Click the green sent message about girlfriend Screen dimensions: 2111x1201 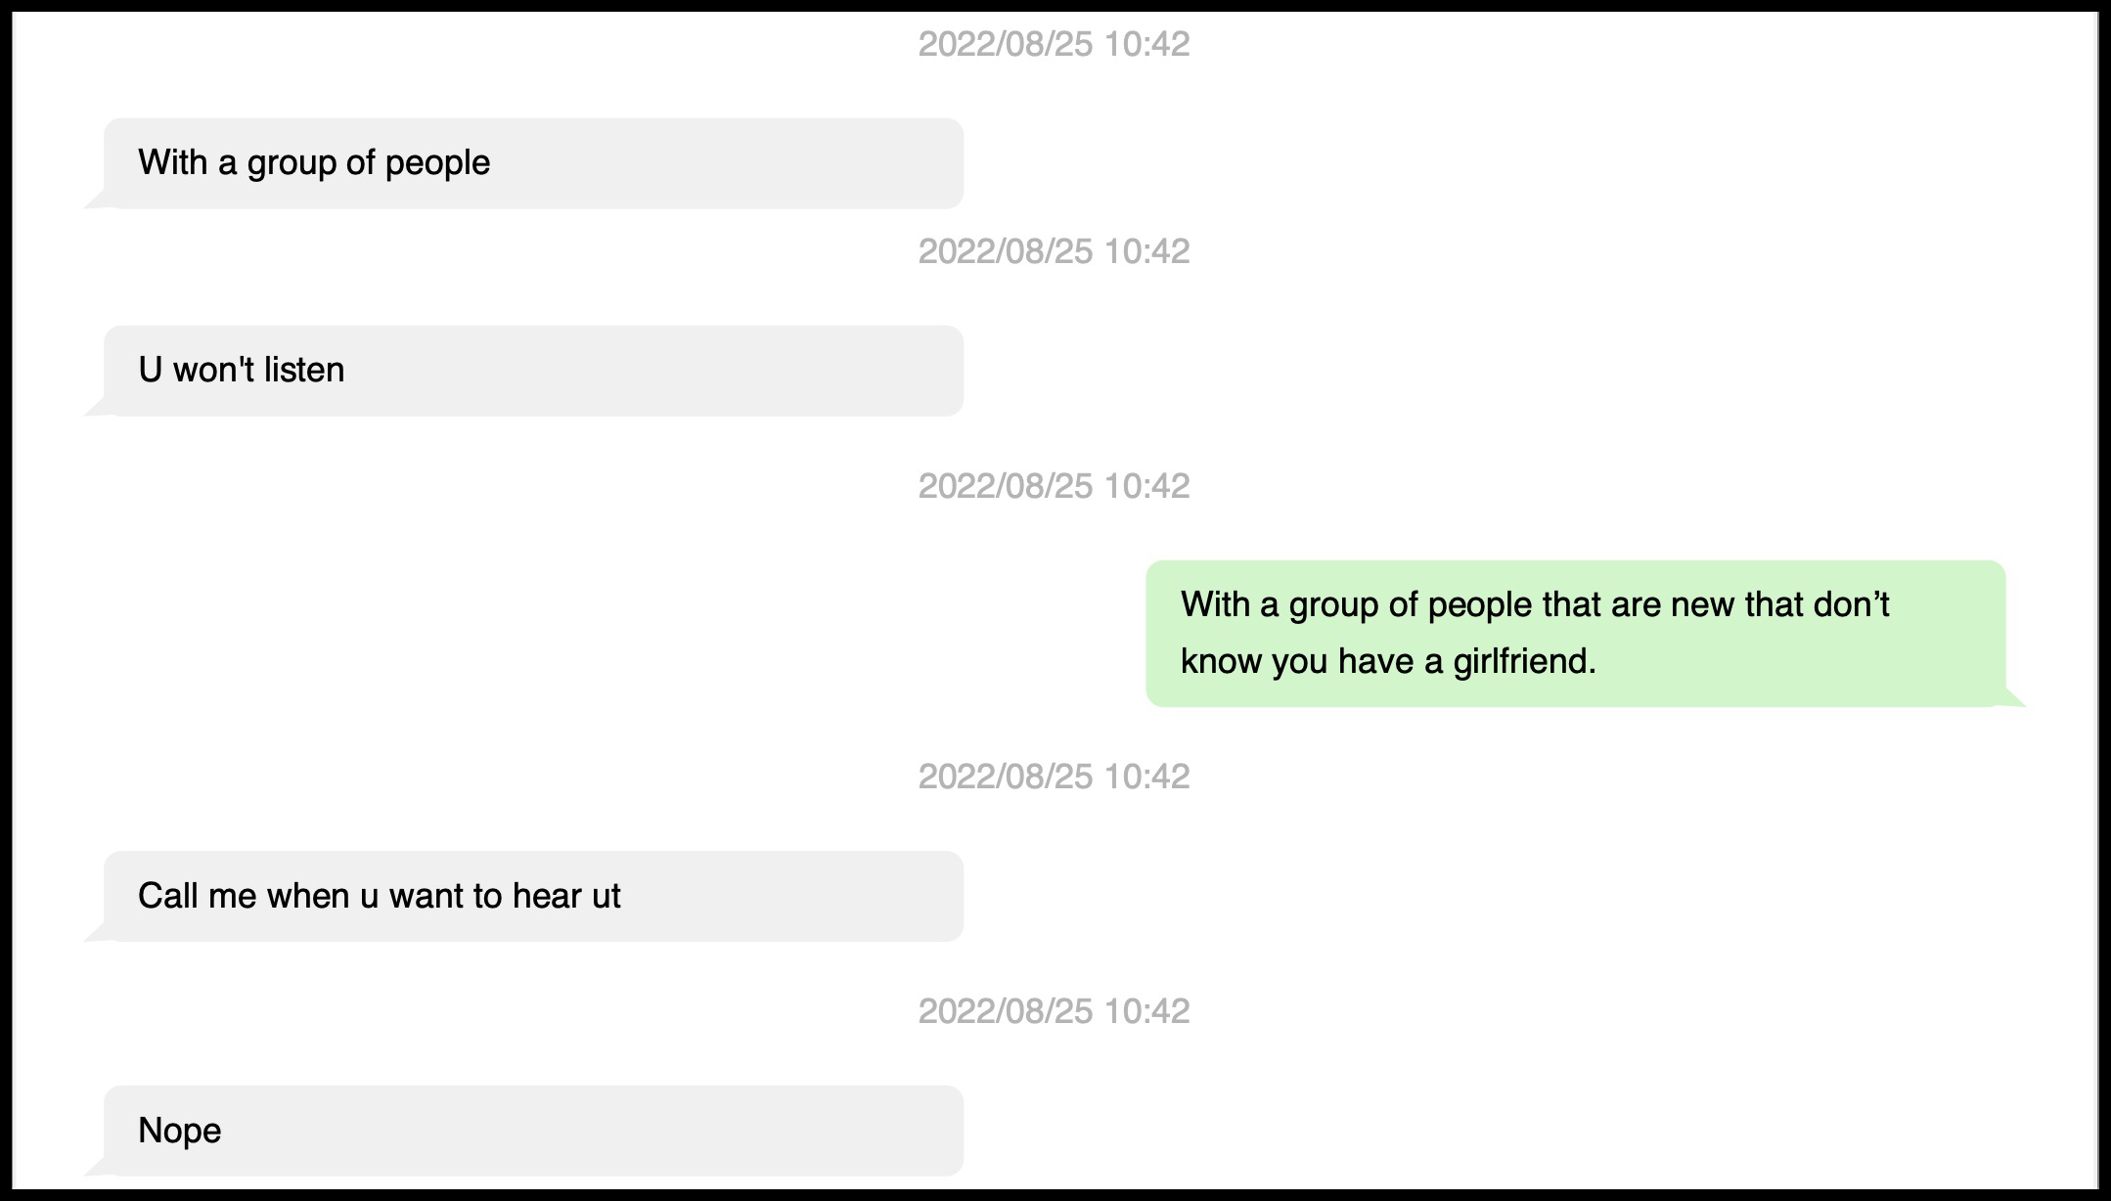click(x=1575, y=633)
